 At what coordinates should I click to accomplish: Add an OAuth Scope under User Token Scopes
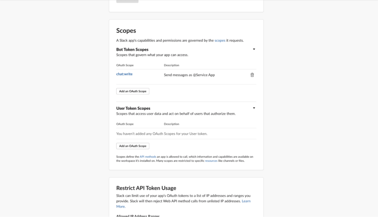click(133, 146)
